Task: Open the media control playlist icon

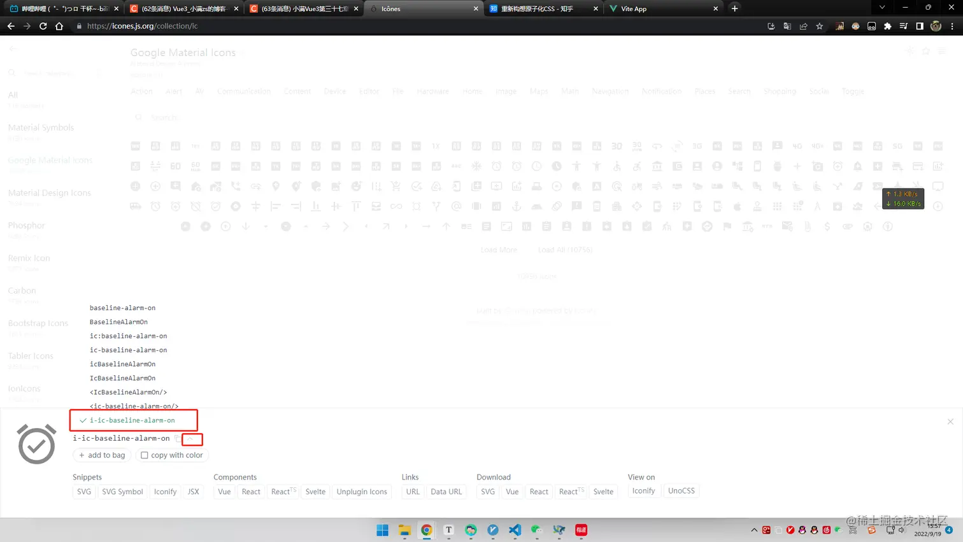Action: [904, 26]
